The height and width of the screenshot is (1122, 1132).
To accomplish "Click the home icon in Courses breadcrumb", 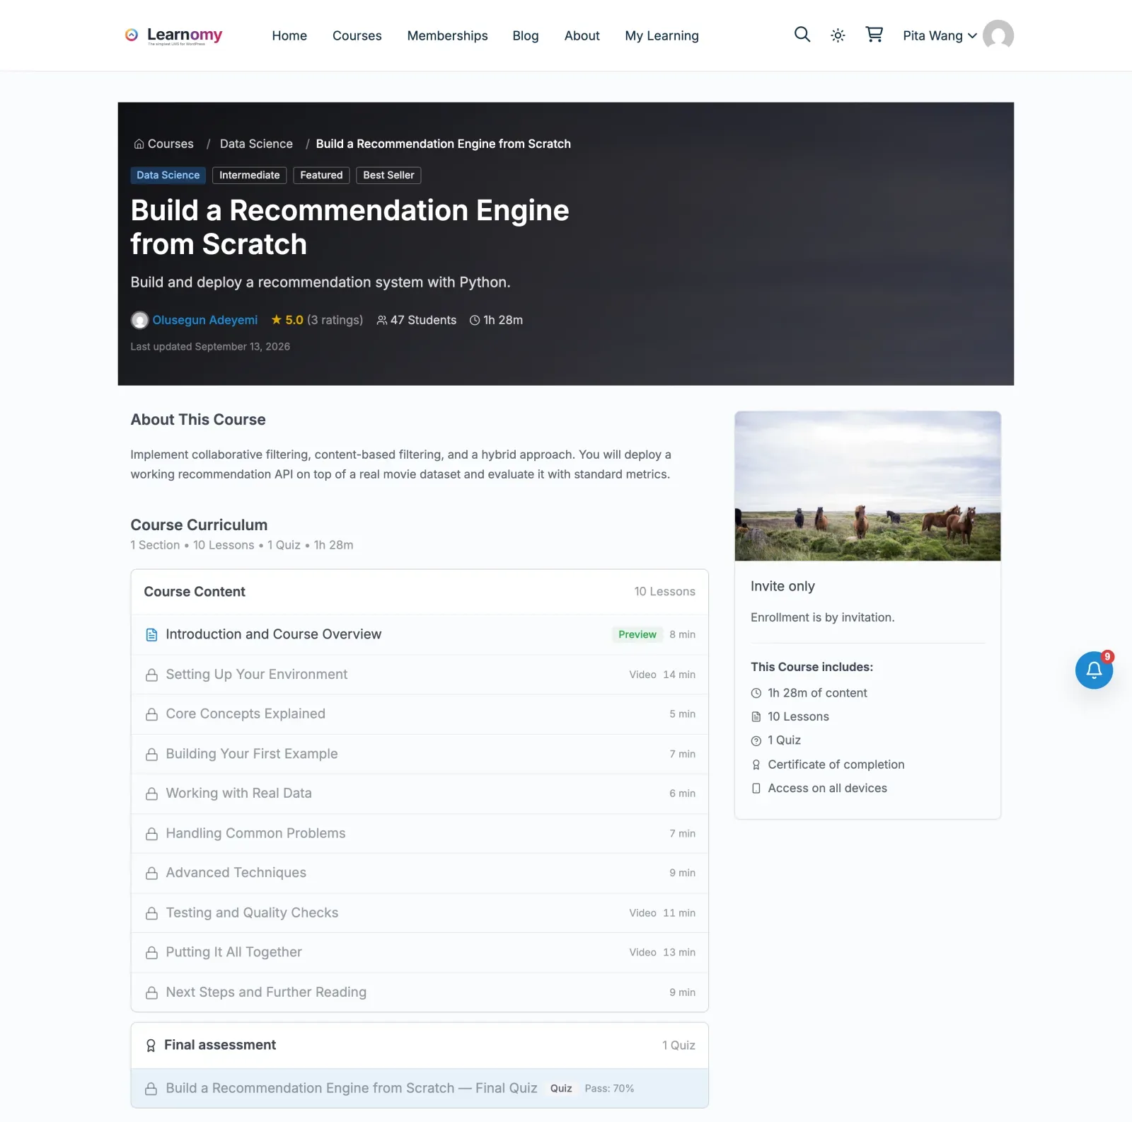I will [x=139, y=144].
